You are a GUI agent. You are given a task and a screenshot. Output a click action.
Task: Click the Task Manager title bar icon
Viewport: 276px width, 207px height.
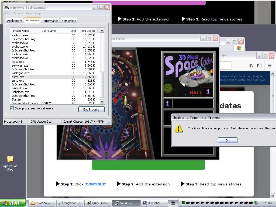point(6,7)
